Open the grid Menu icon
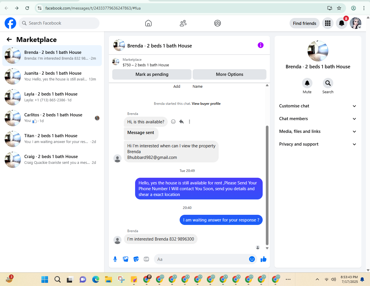The width and height of the screenshot is (370, 286). click(x=328, y=23)
